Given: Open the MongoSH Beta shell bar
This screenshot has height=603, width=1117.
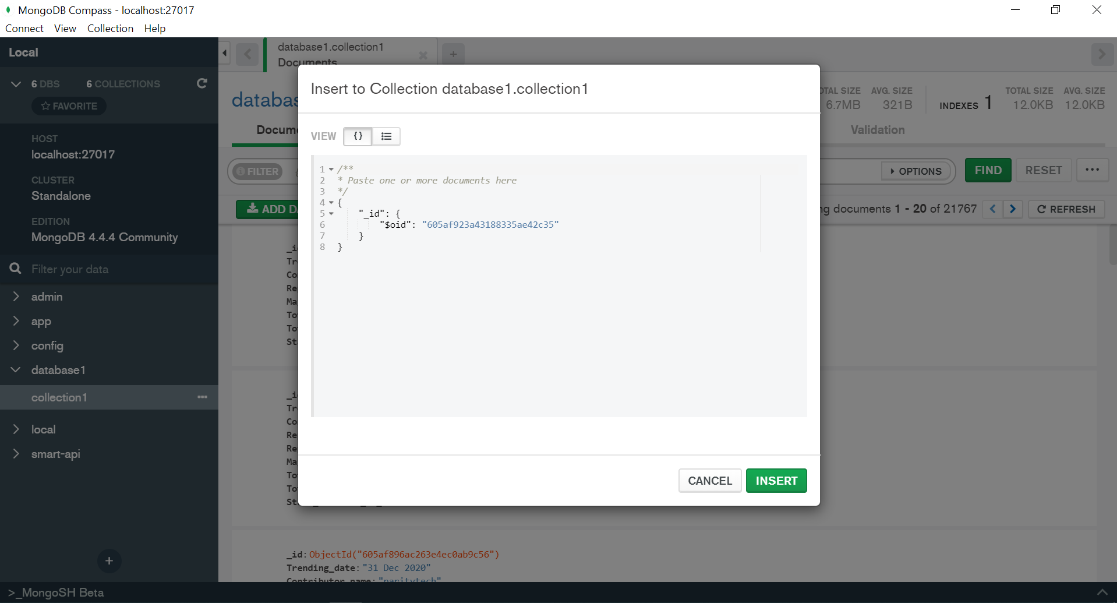Looking at the screenshot, I should tap(56, 593).
